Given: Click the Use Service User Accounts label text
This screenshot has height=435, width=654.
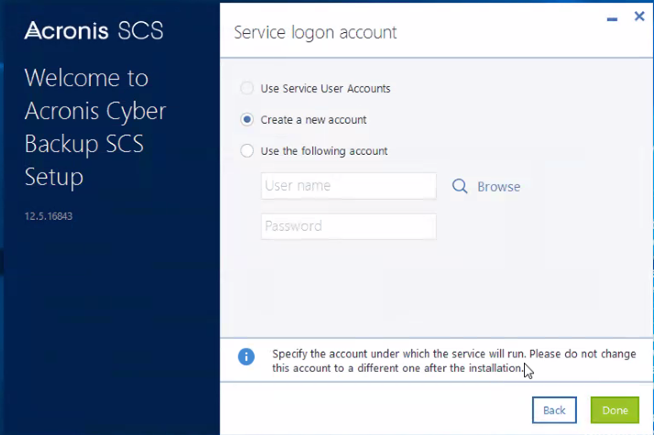Looking at the screenshot, I should click(x=325, y=89).
